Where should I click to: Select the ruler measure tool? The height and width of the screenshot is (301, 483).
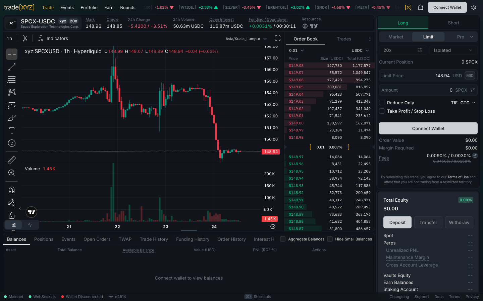[x=12, y=160]
